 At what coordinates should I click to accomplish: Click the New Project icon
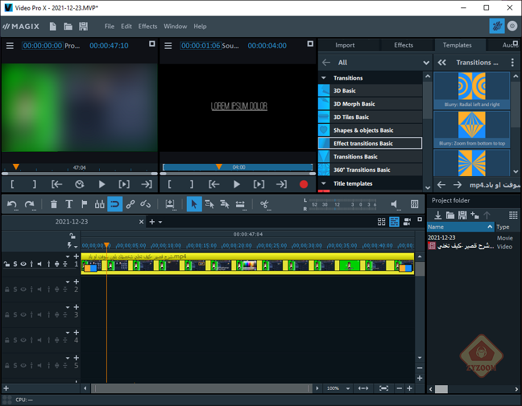click(53, 26)
